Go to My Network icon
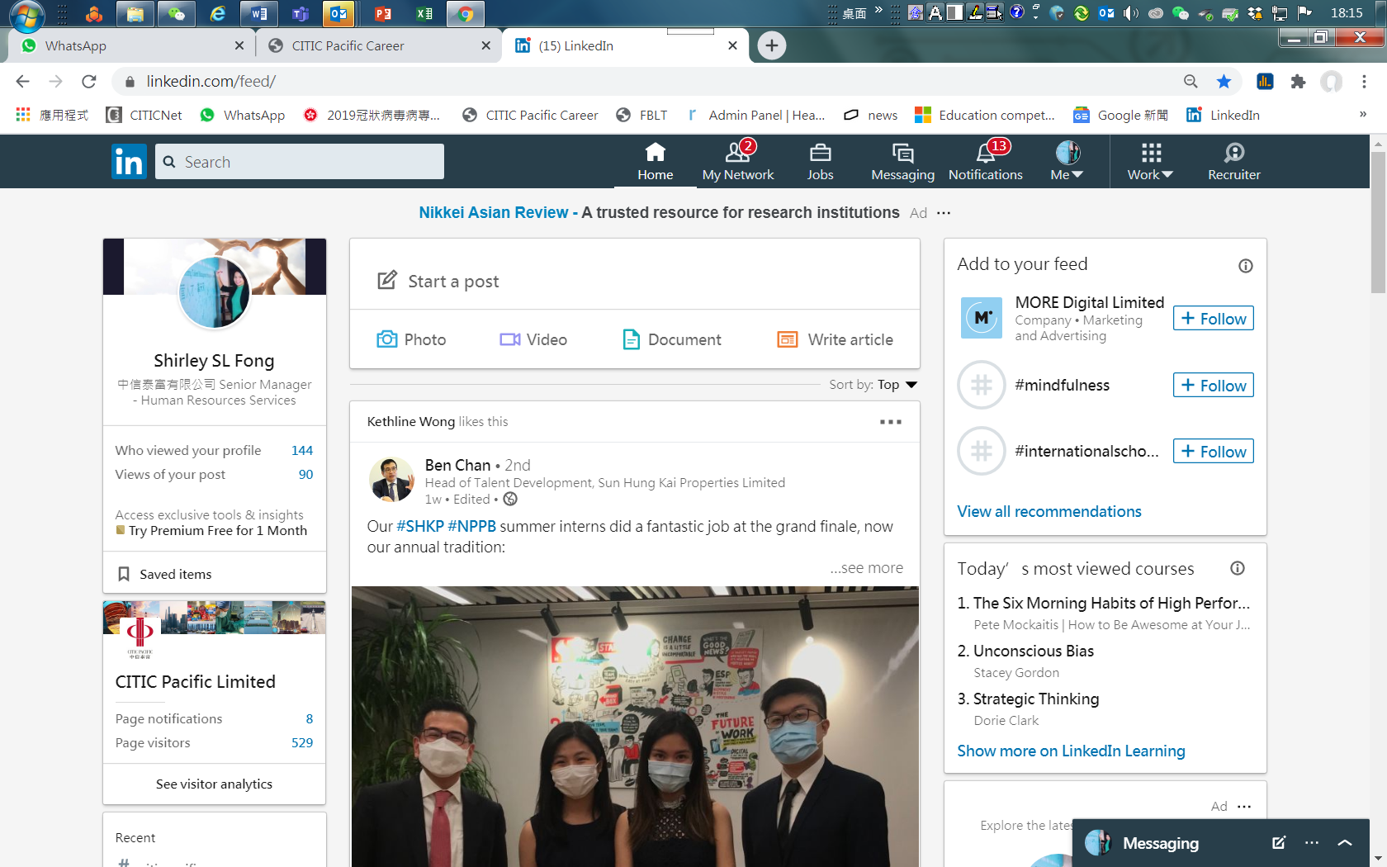Viewport: 1387px width, 867px height. (x=737, y=154)
